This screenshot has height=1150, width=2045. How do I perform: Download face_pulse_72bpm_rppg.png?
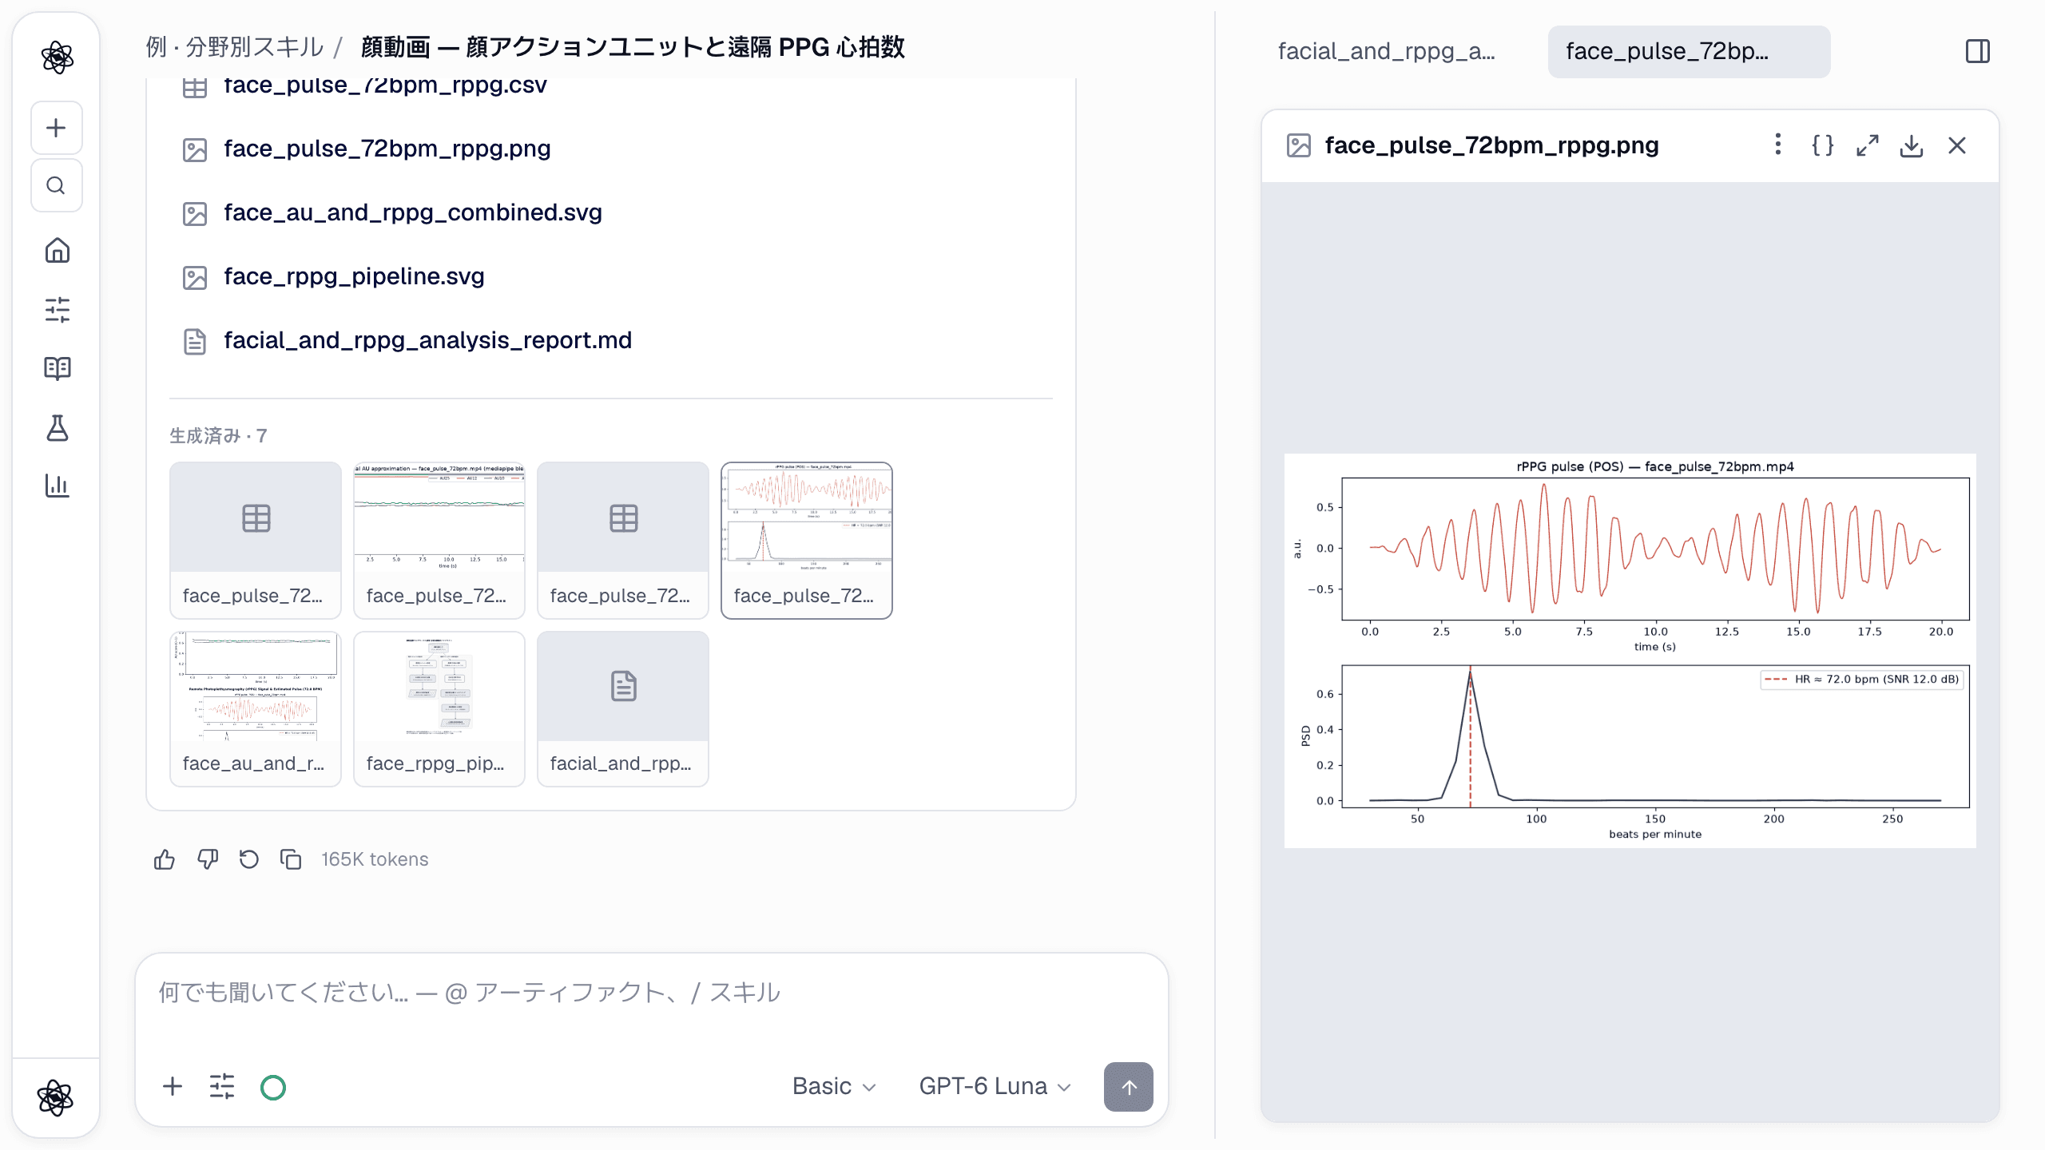[x=1912, y=145]
